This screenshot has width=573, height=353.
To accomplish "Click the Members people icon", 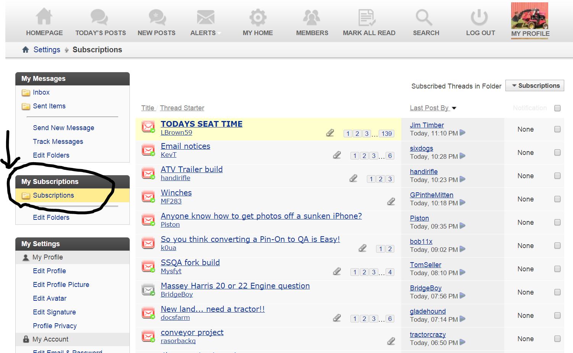I will coord(312,17).
